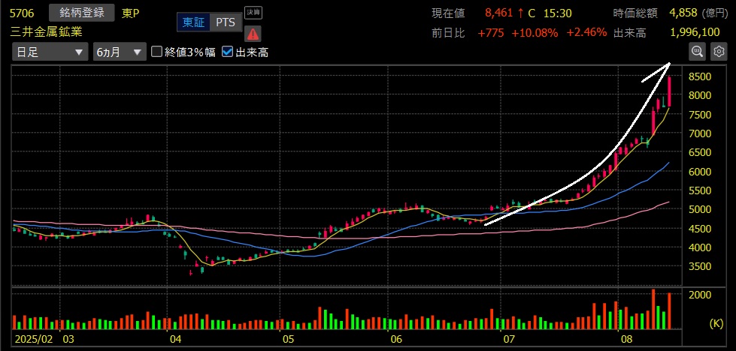736x351 pixels.
Task: Click the 三井金属鉱業 stock name
Action: pyautogui.click(x=47, y=31)
